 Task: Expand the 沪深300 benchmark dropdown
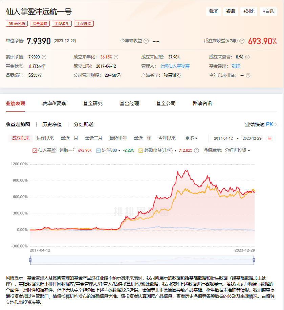[x=119, y=151]
